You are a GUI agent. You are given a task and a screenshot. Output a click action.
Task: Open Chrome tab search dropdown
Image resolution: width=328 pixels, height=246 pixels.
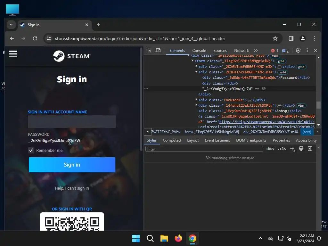pos(11,25)
